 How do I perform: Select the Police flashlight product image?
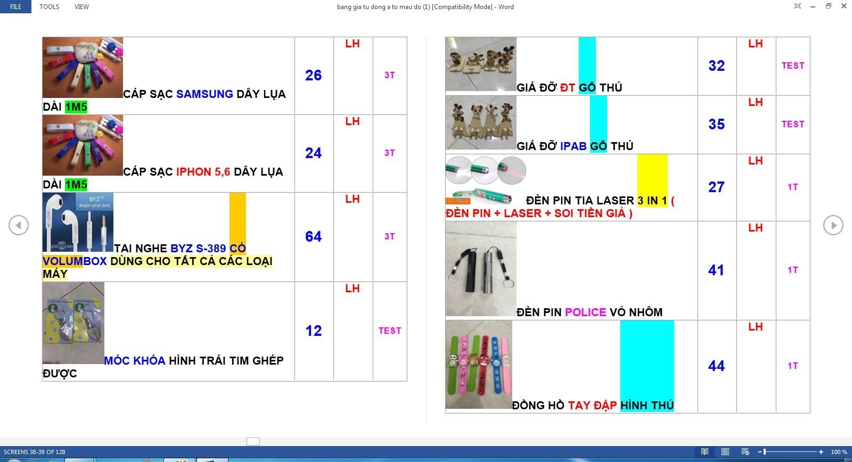point(481,269)
